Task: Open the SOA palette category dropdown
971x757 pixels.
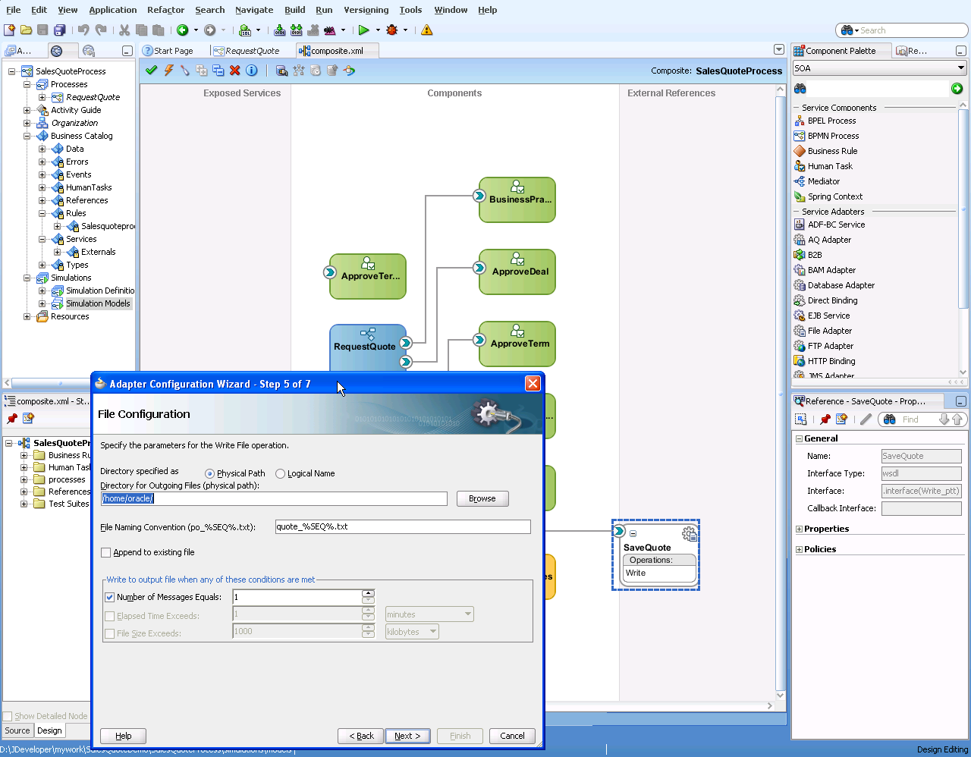Action: point(960,68)
